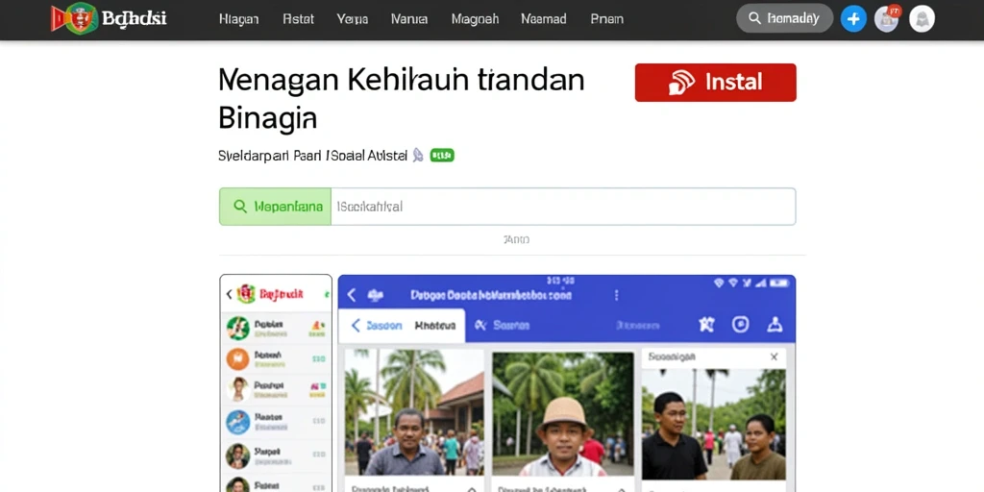Open the user profile avatar icon
This screenshot has height=492, width=984.
pyautogui.click(x=922, y=19)
